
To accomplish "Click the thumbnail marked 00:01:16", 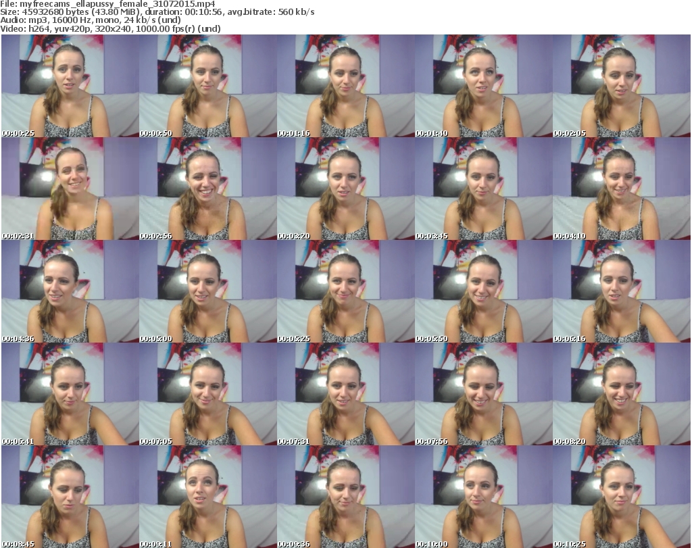I will (x=346, y=86).
